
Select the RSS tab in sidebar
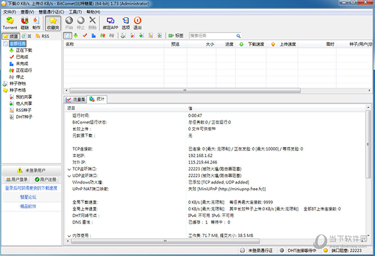(42, 36)
